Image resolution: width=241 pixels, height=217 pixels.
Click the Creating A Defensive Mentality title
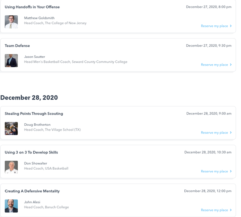32,191
